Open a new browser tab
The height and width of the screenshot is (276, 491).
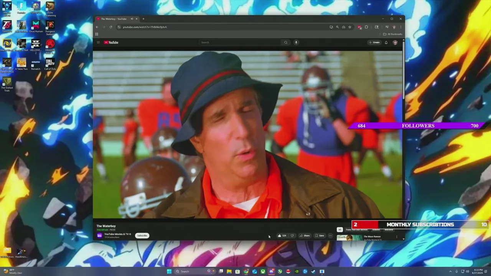coord(143,19)
